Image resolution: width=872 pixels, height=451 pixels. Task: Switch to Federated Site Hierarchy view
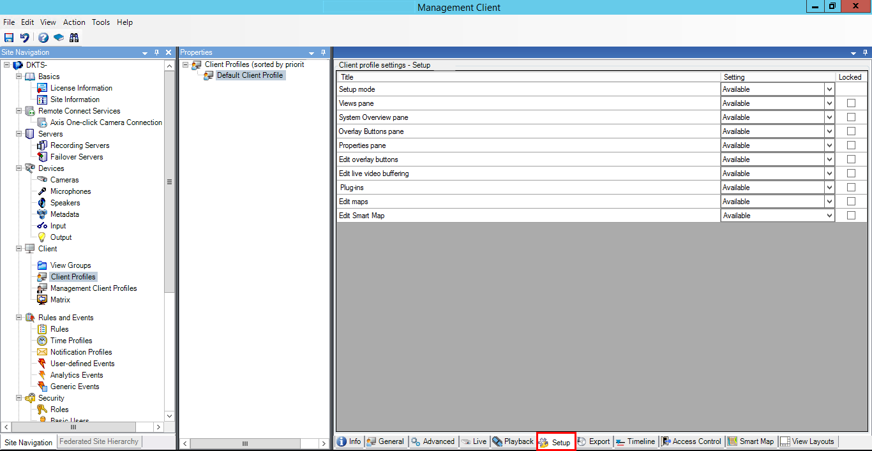pos(99,442)
